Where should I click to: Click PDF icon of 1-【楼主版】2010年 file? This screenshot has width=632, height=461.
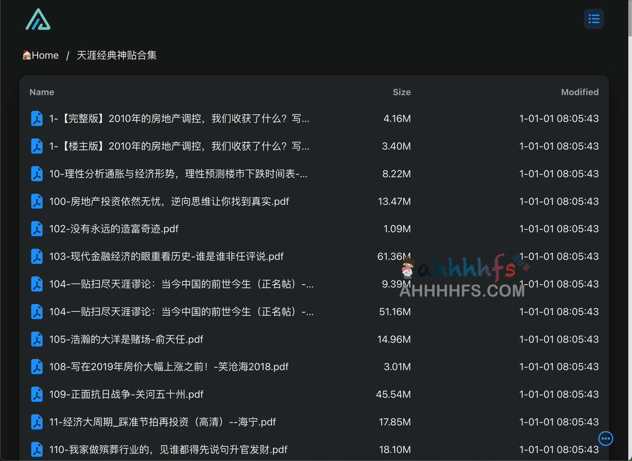(x=37, y=146)
